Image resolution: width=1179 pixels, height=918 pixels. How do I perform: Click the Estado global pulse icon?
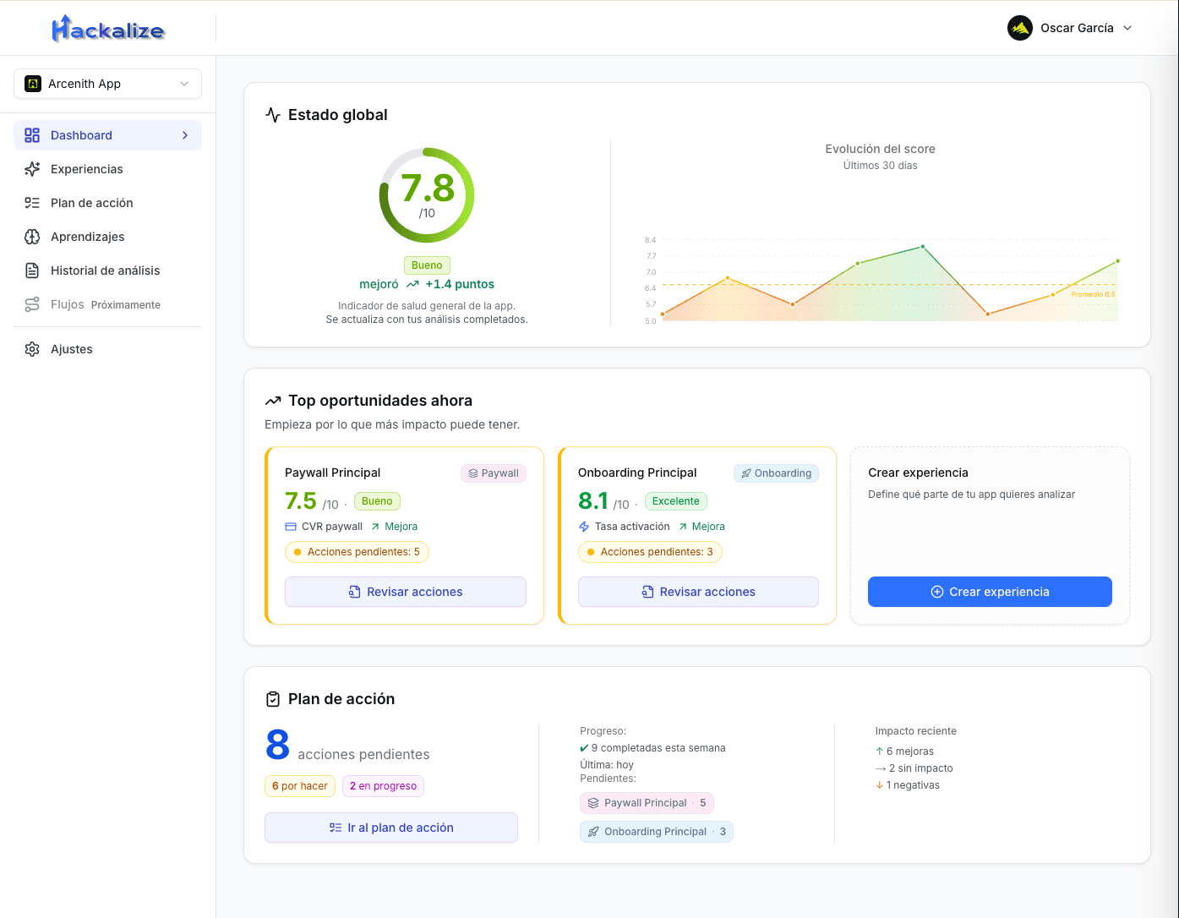272,115
